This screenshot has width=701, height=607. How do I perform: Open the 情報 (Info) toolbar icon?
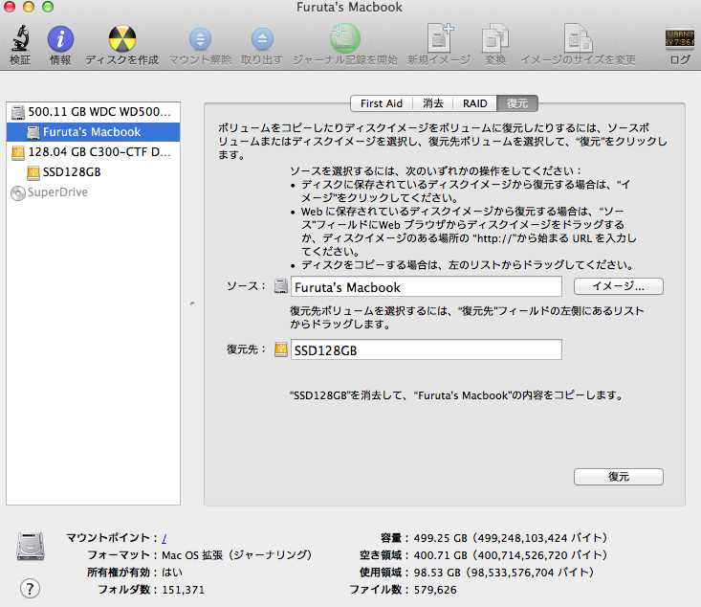60,39
